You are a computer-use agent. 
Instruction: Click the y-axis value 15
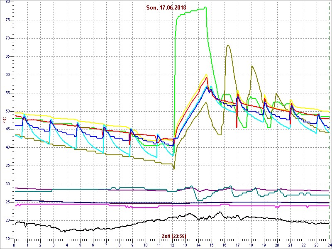click(x=7, y=239)
